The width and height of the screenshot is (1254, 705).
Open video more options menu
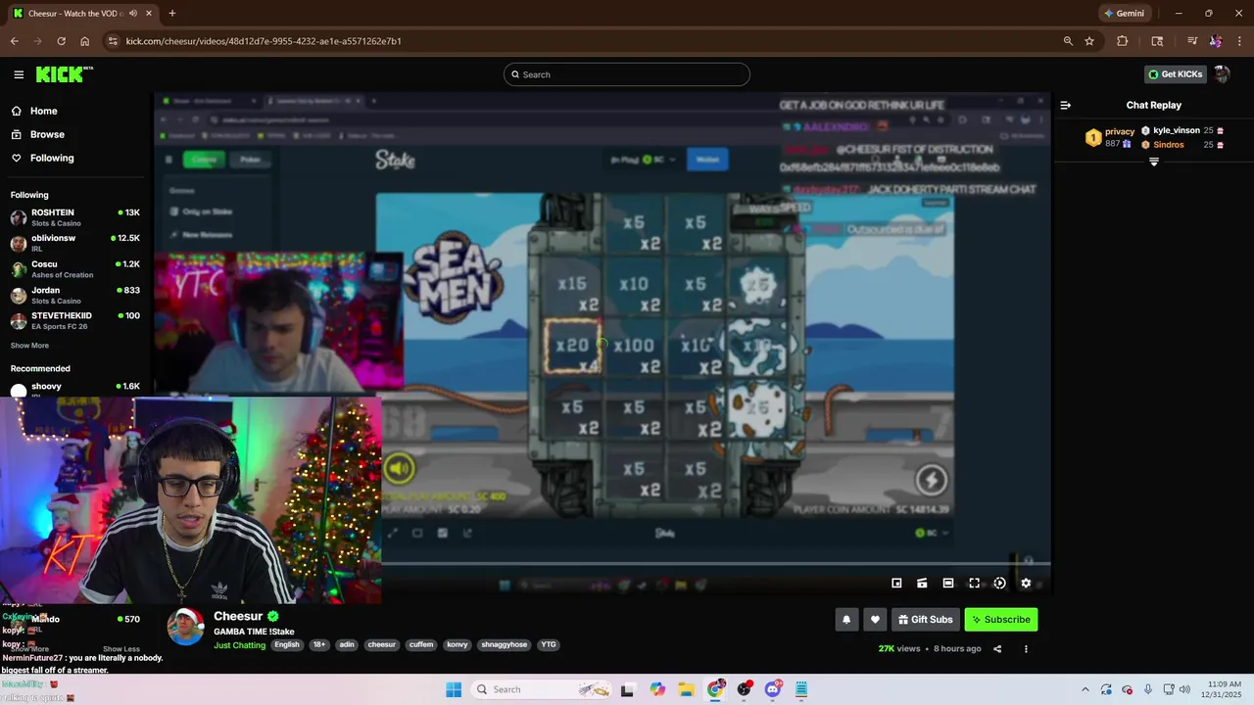[1026, 648]
